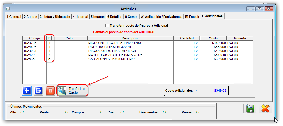Open the 8 Combo tab
This screenshot has width=283, height=126.
coord(132,17)
